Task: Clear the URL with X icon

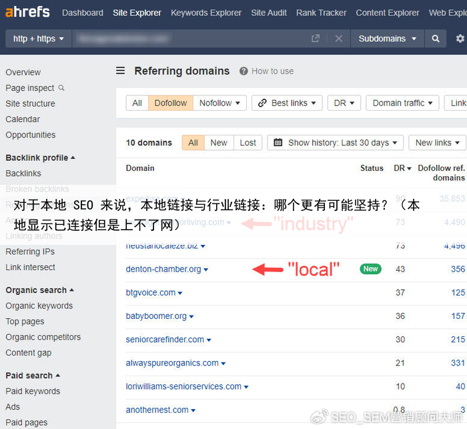Action: (338, 39)
